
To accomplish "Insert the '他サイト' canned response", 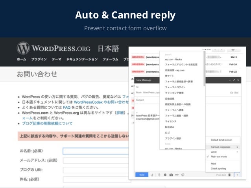I will coord(169,76).
